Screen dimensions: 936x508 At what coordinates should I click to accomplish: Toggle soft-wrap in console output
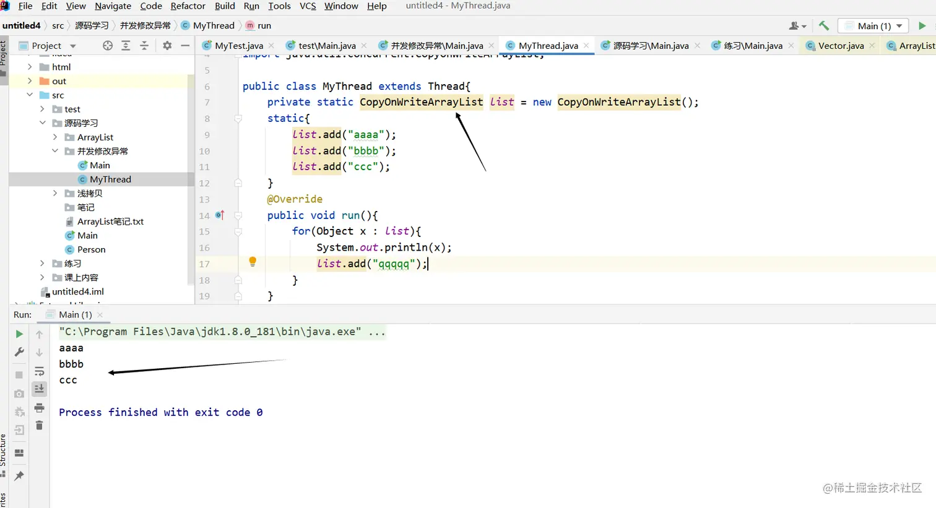pos(39,371)
